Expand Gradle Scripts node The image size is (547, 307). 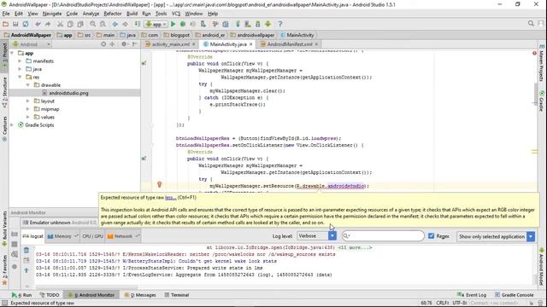(12, 125)
